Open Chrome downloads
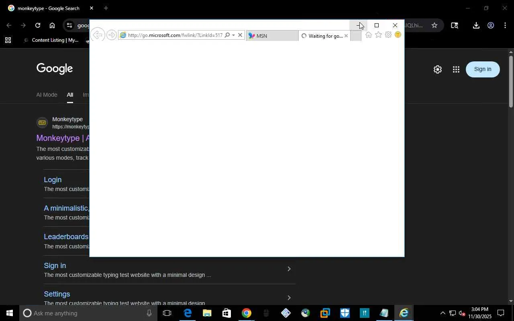This screenshot has width=514, height=321. [x=476, y=25]
